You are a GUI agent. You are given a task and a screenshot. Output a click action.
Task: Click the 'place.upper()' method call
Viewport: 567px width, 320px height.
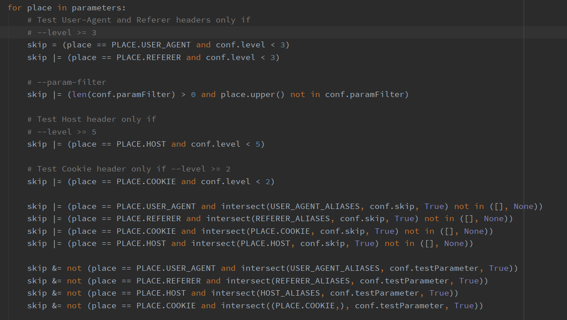click(x=252, y=94)
